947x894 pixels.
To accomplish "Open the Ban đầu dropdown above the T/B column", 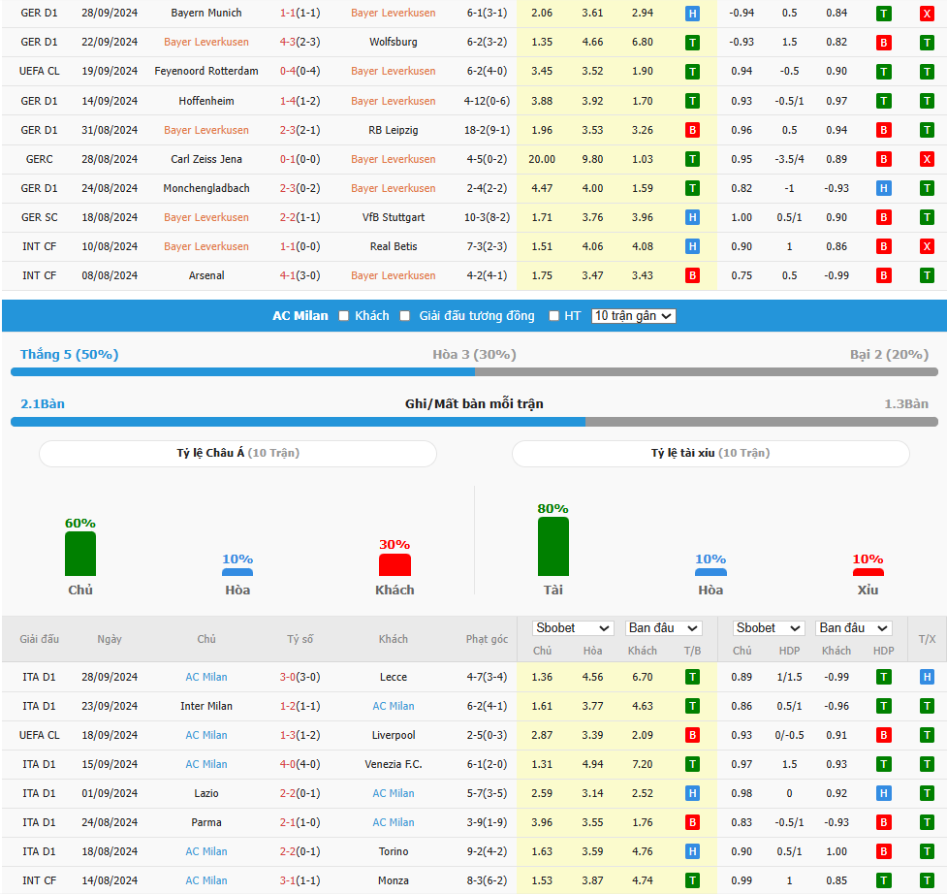I will point(663,628).
